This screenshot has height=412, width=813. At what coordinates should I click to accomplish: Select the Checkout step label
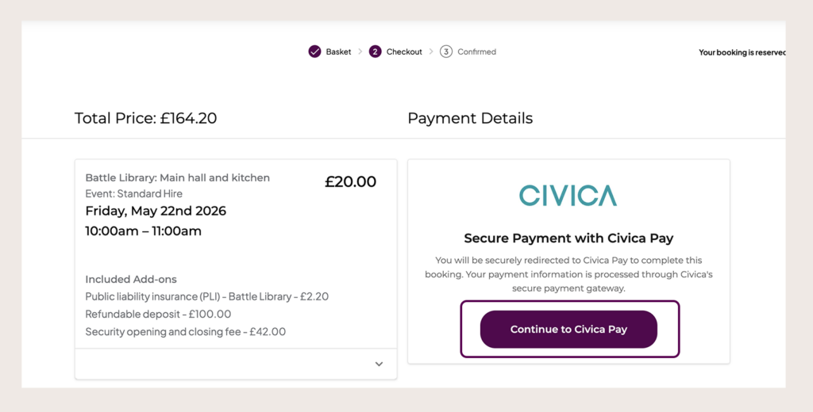coord(404,51)
